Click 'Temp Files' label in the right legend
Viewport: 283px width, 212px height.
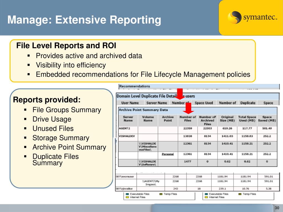pyautogui.click(x=249, y=194)
